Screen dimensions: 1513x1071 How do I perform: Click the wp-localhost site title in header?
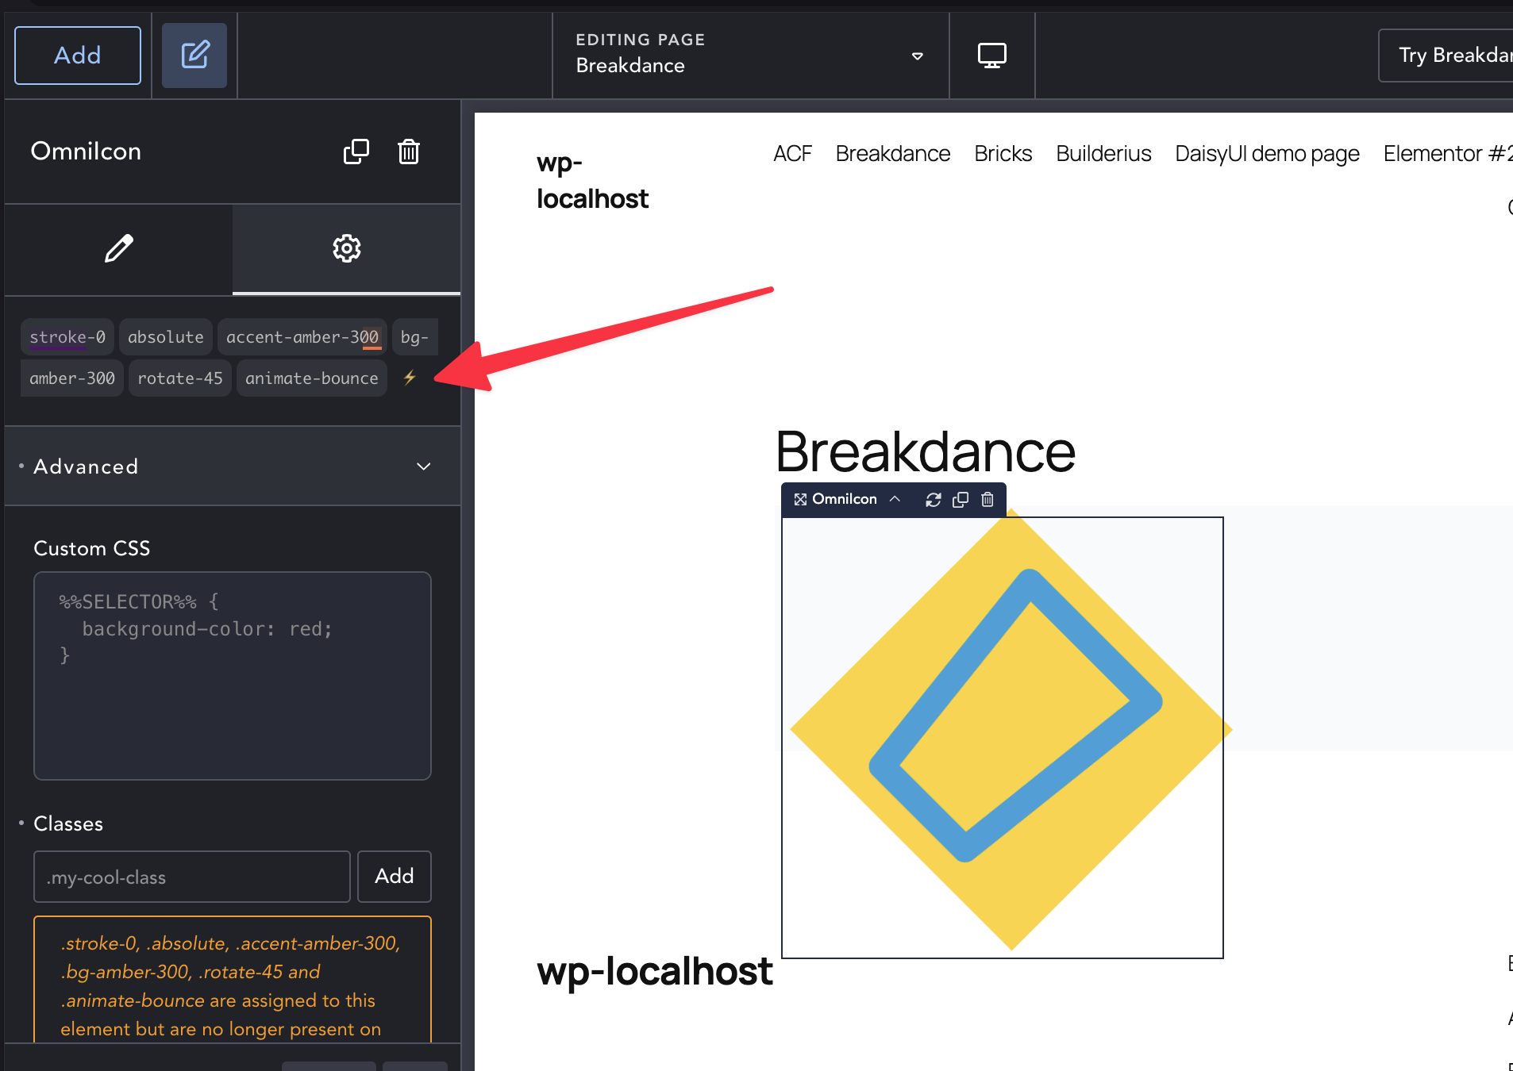[592, 181]
